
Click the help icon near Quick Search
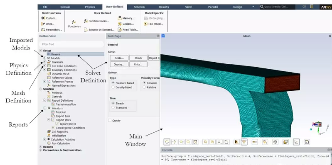(304, 7)
